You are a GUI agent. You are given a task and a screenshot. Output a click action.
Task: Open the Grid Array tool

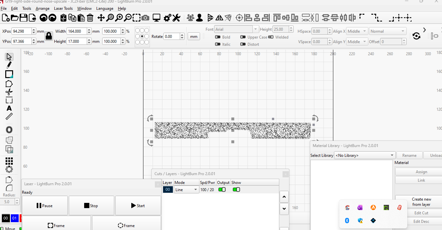click(9, 161)
